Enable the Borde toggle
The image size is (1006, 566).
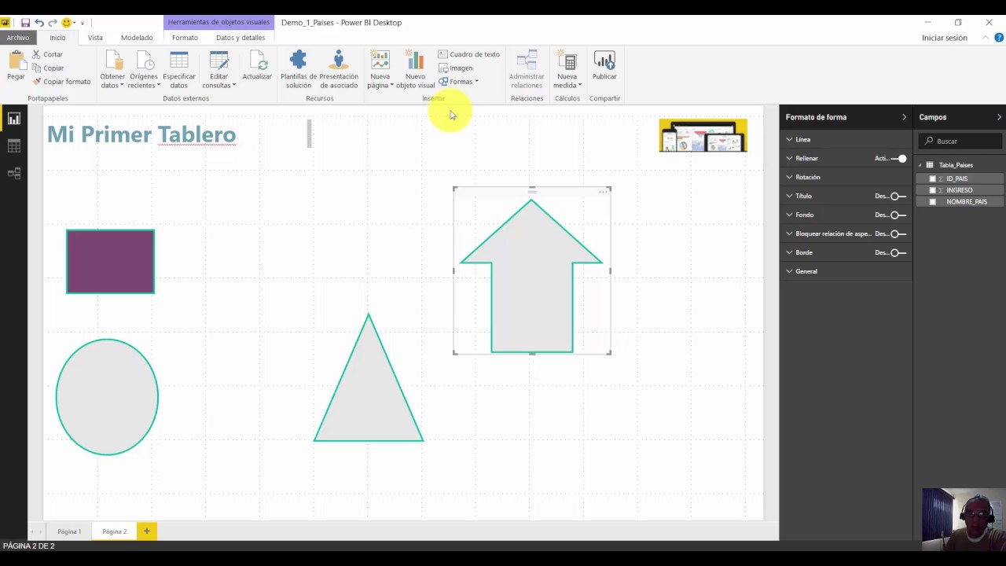coord(898,253)
